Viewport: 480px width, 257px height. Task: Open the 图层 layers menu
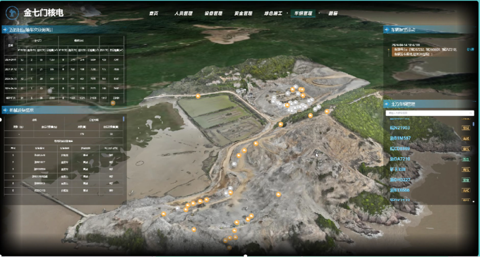click(333, 13)
